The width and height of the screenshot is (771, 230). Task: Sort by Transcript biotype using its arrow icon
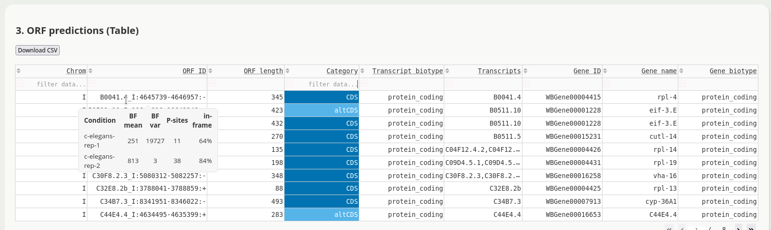click(x=362, y=71)
